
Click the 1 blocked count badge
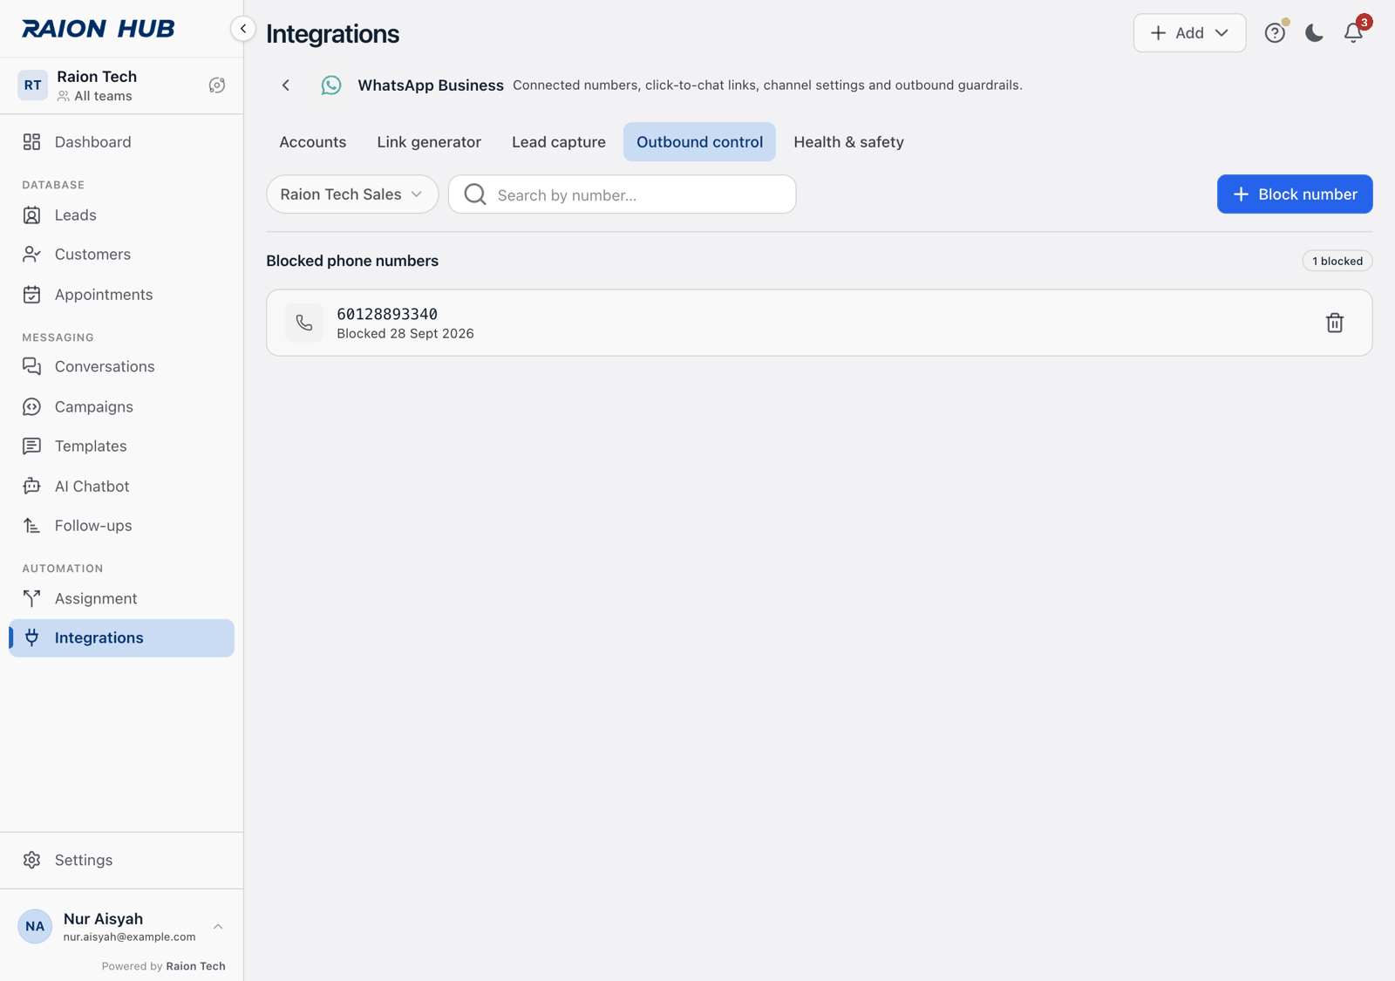1337,261
